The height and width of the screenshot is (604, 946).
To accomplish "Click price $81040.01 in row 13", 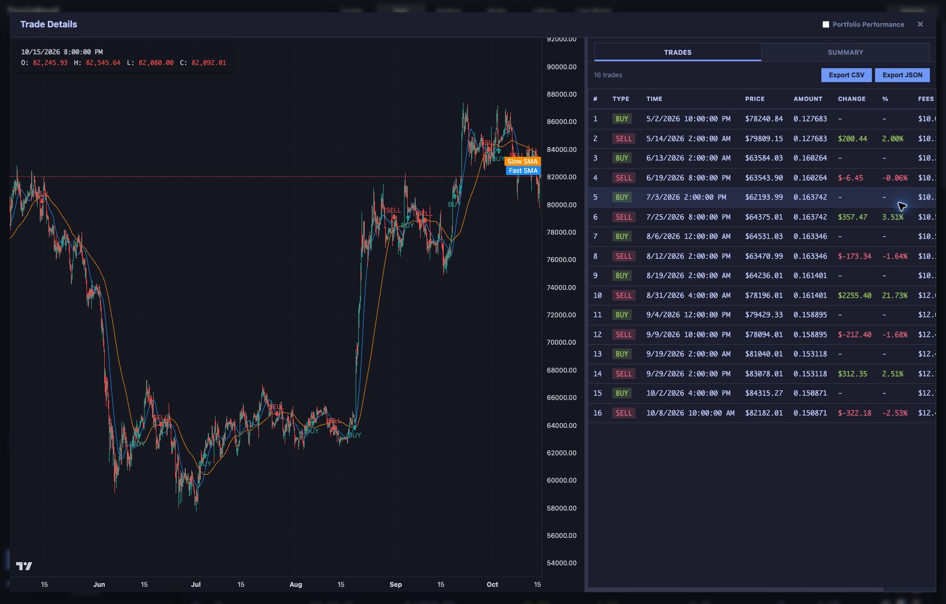I will [763, 354].
